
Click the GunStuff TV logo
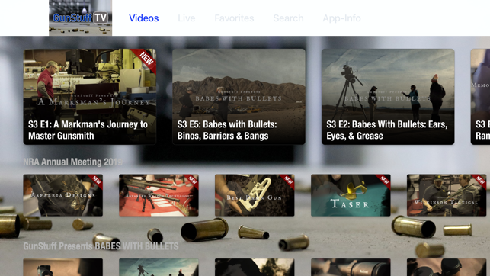(80, 18)
